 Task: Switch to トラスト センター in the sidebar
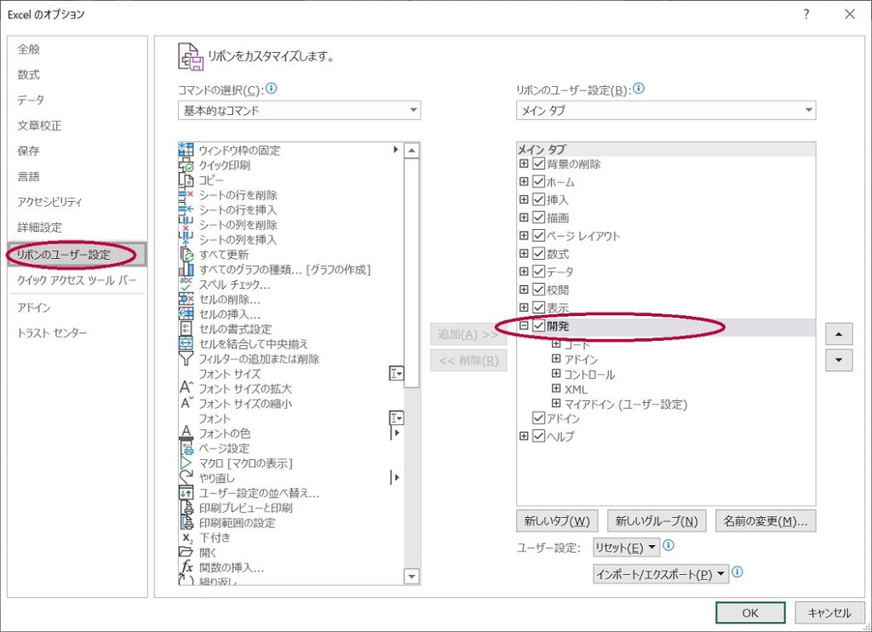click(53, 332)
